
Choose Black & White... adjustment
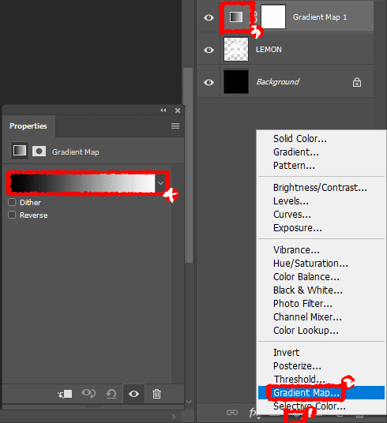(308, 290)
